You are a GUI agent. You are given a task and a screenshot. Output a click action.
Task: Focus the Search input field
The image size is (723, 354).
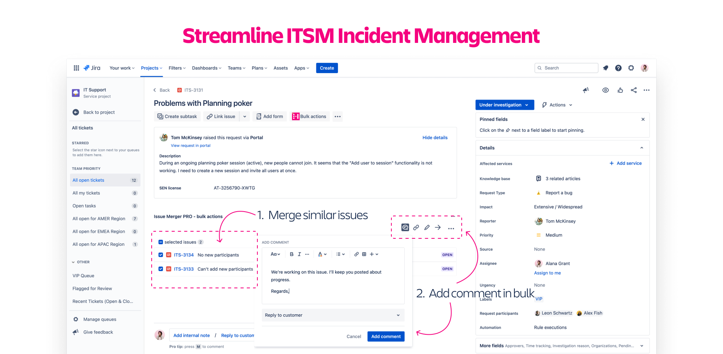(566, 68)
